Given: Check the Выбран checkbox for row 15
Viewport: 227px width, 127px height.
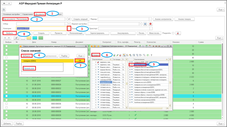Looking at the screenshot, I should [x=7, y=100].
